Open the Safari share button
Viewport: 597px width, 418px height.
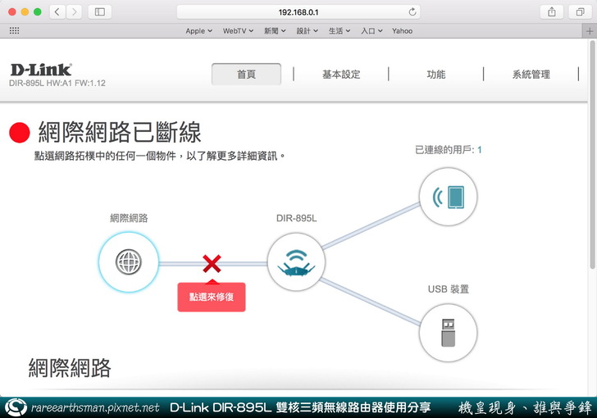click(x=552, y=12)
